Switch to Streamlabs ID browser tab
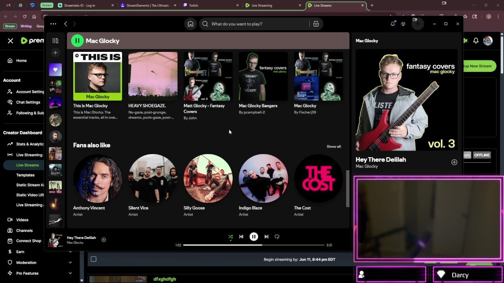 85,6
